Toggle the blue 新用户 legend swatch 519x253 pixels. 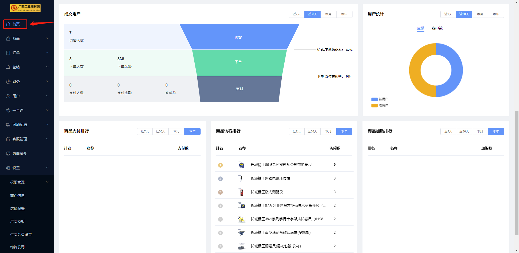pos(374,99)
